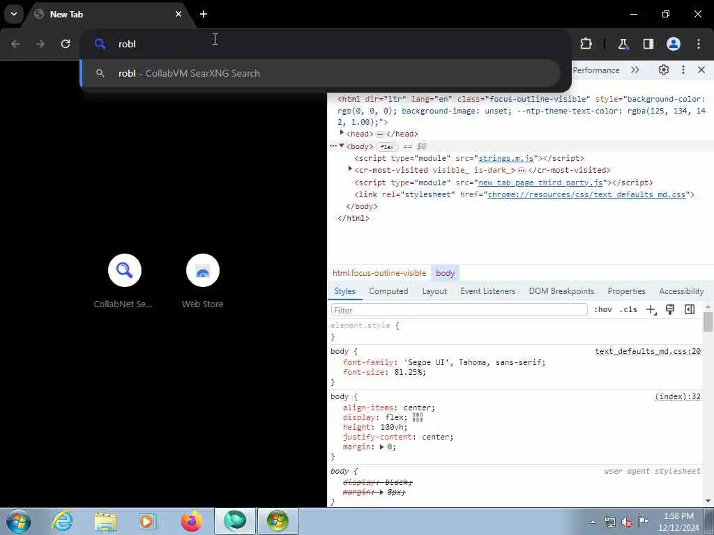Screen dimensions: 714x535
Task: Select the robl CollabVM SearXNG Search suggestion
Action: (x=321, y=73)
